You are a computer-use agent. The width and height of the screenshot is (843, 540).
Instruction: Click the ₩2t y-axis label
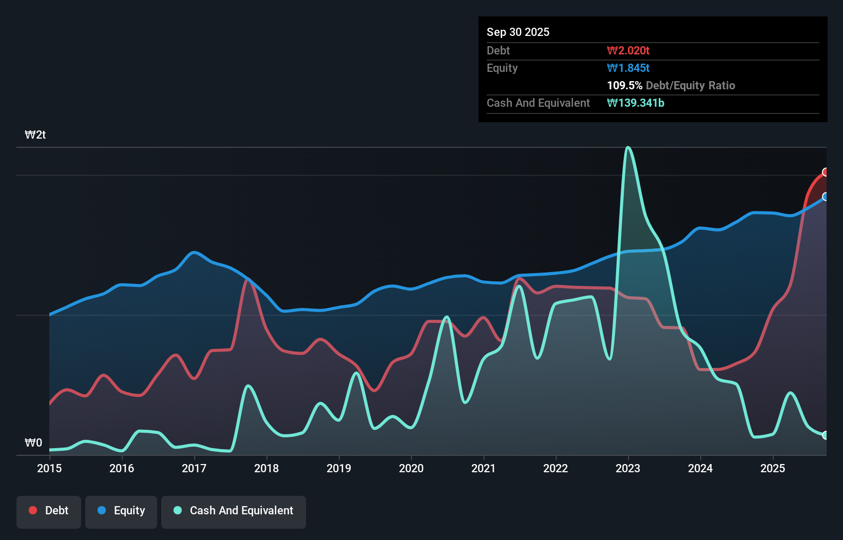point(35,135)
